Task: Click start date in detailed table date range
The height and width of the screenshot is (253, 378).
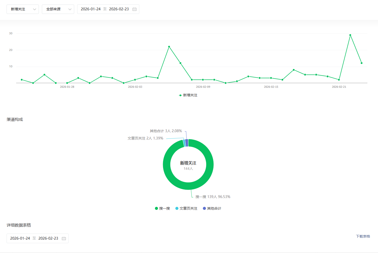Action: [20, 238]
